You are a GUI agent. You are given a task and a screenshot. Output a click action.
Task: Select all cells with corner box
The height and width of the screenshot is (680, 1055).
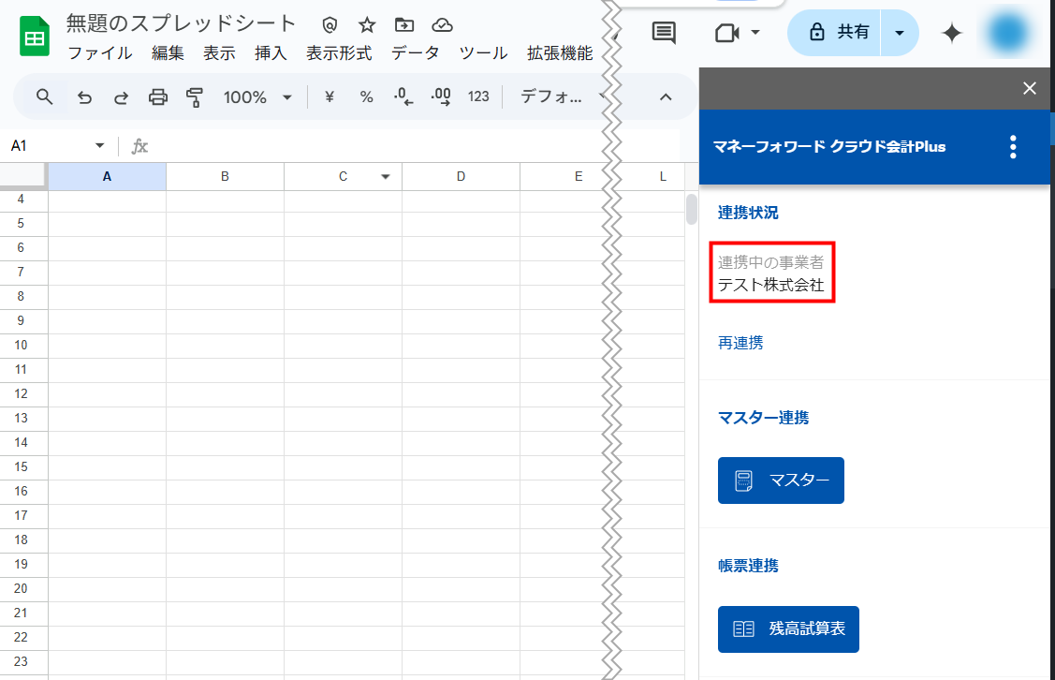pos(23,176)
